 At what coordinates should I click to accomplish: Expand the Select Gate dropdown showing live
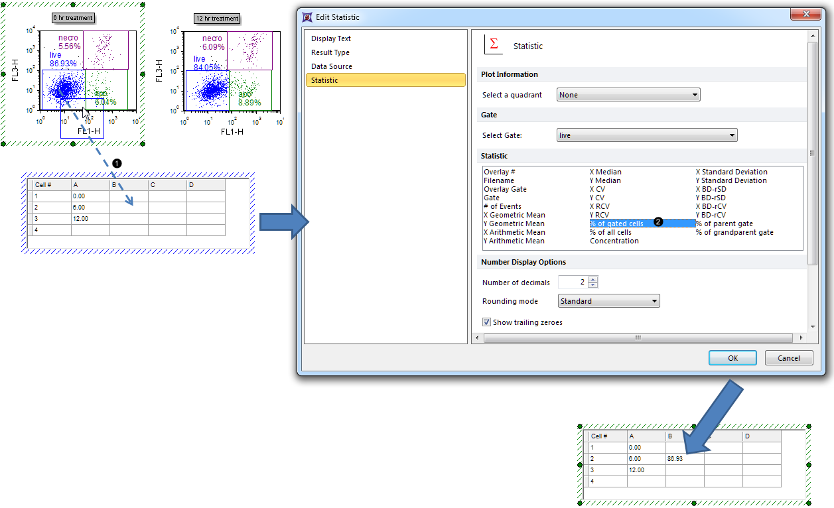[646, 135]
